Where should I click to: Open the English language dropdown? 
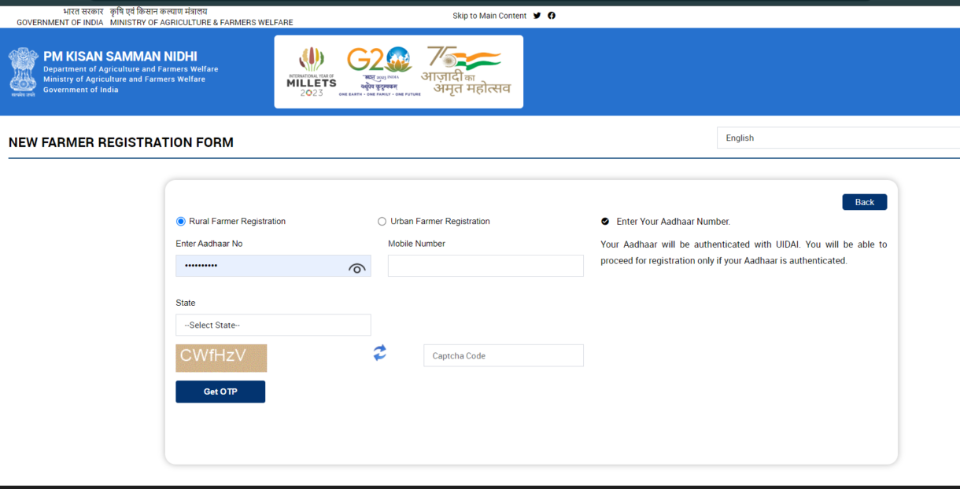[x=838, y=138]
